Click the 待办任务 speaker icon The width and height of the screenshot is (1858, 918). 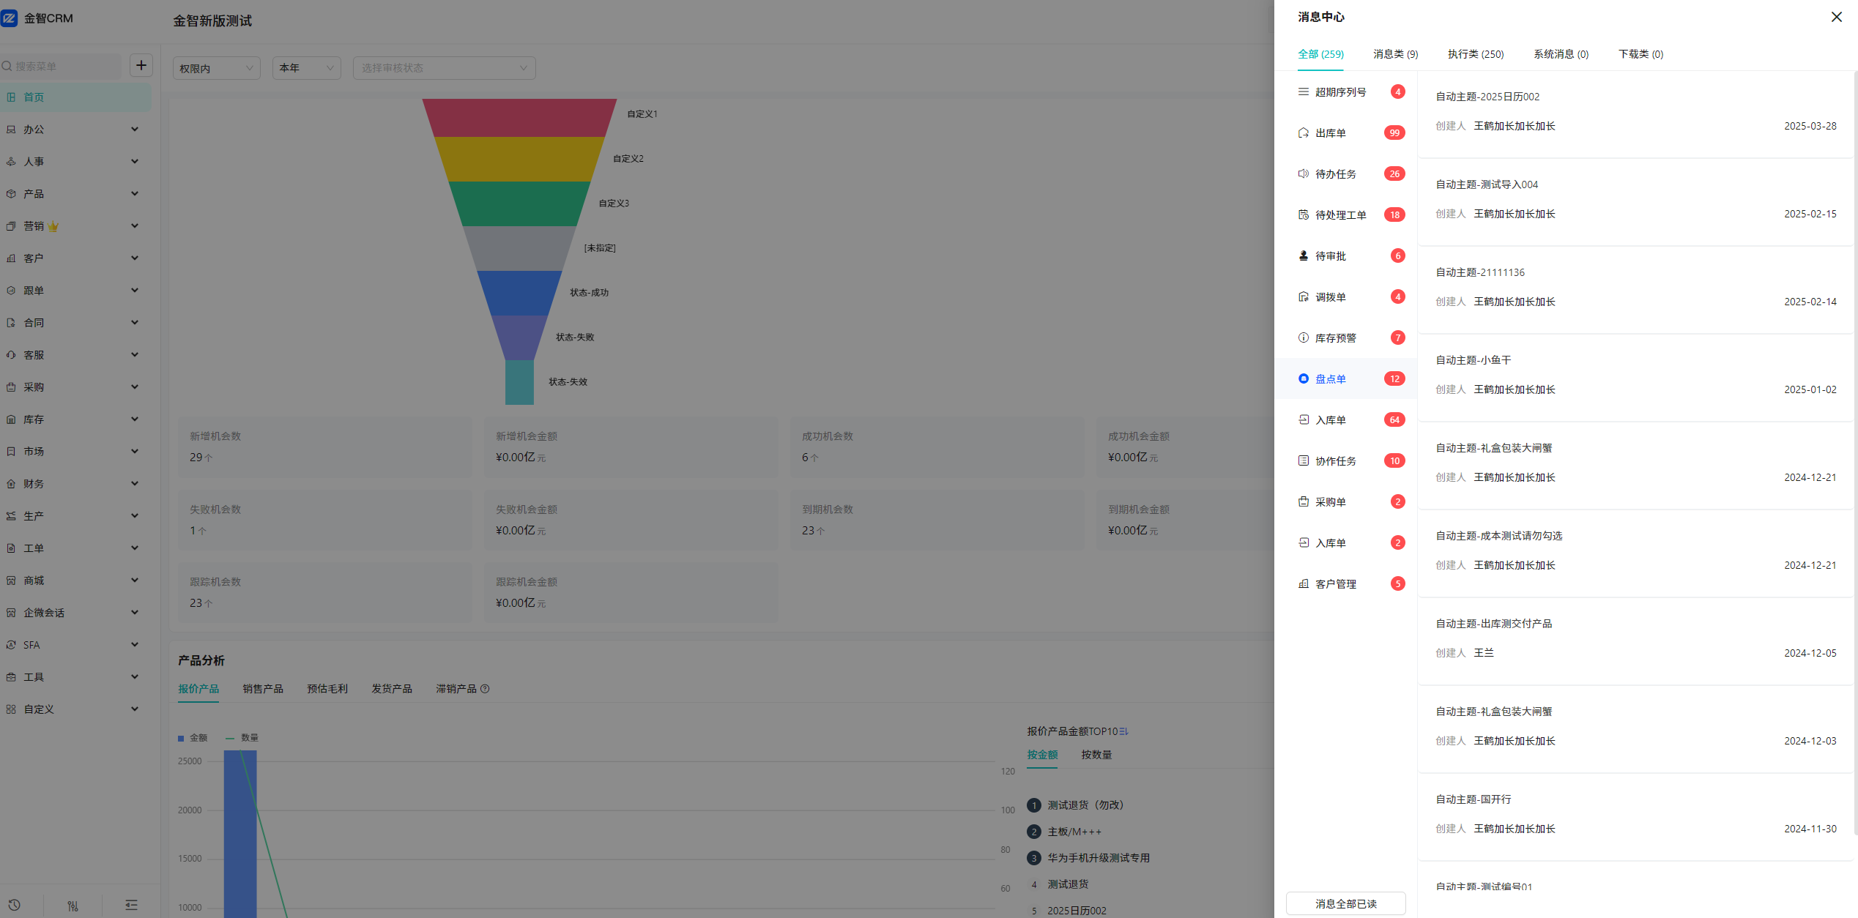pyautogui.click(x=1303, y=173)
